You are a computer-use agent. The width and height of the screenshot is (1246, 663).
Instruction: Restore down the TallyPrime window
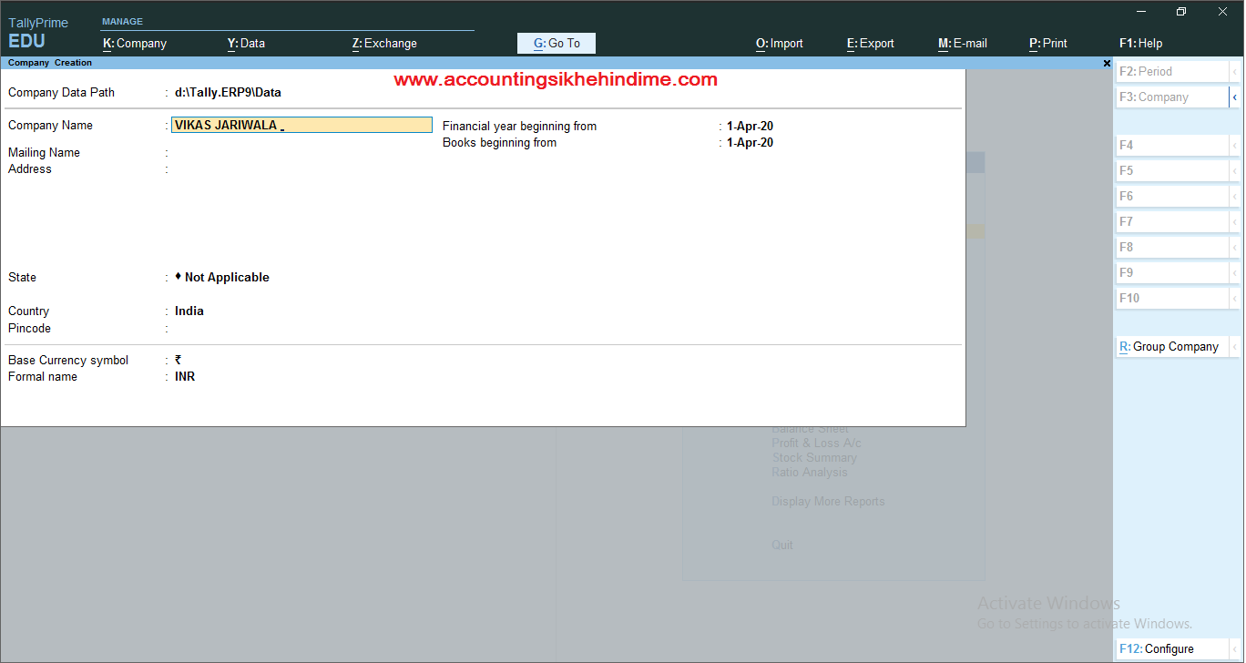tap(1181, 12)
